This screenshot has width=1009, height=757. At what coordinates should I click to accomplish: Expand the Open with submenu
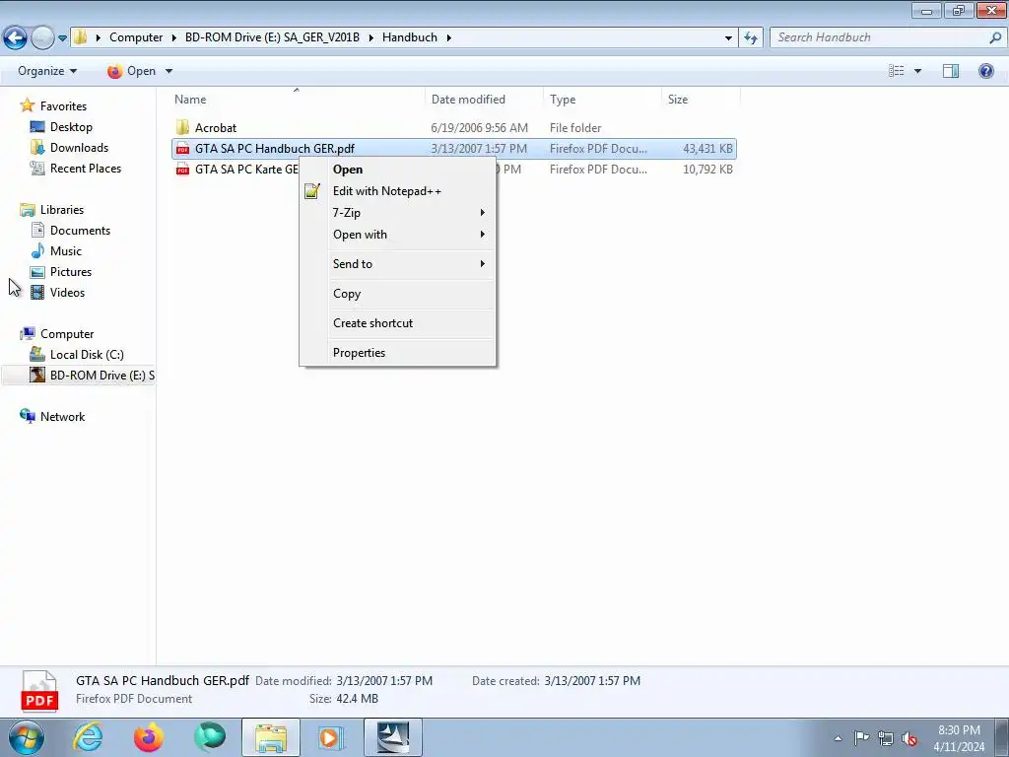point(398,235)
